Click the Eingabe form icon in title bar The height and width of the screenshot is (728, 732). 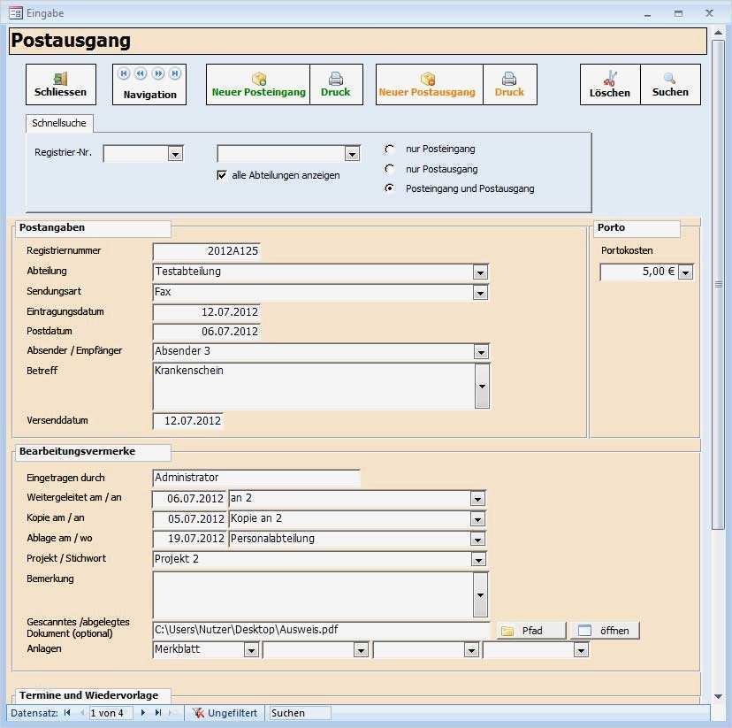click(x=16, y=13)
